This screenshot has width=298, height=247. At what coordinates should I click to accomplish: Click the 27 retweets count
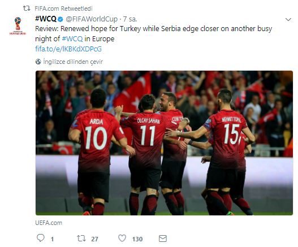(x=94, y=239)
